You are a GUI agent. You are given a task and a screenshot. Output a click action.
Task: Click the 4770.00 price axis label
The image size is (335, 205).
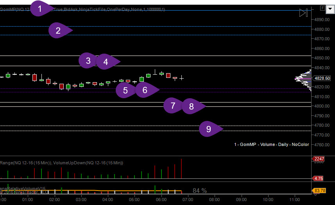coord(322,135)
